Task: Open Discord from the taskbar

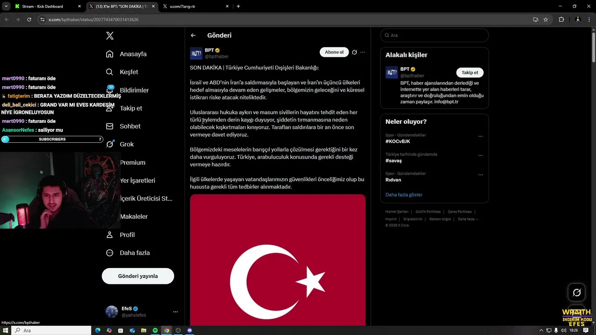Action: (190, 330)
